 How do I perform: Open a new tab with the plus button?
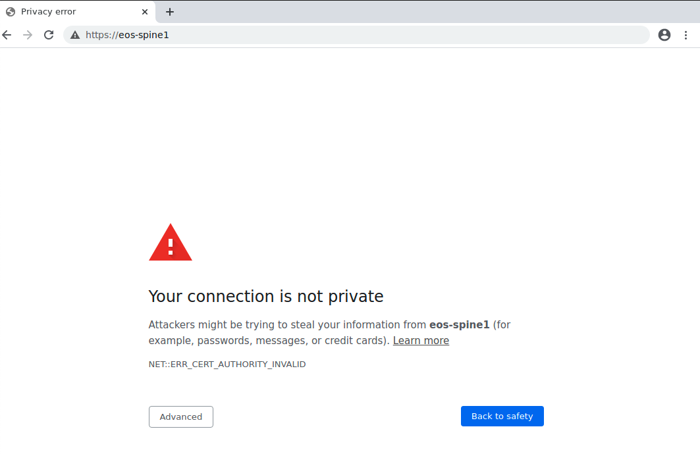[170, 12]
